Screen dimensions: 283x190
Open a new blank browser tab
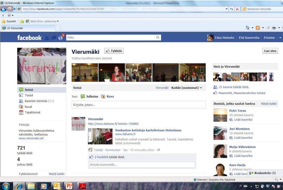pyautogui.click(x=58, y=28)
